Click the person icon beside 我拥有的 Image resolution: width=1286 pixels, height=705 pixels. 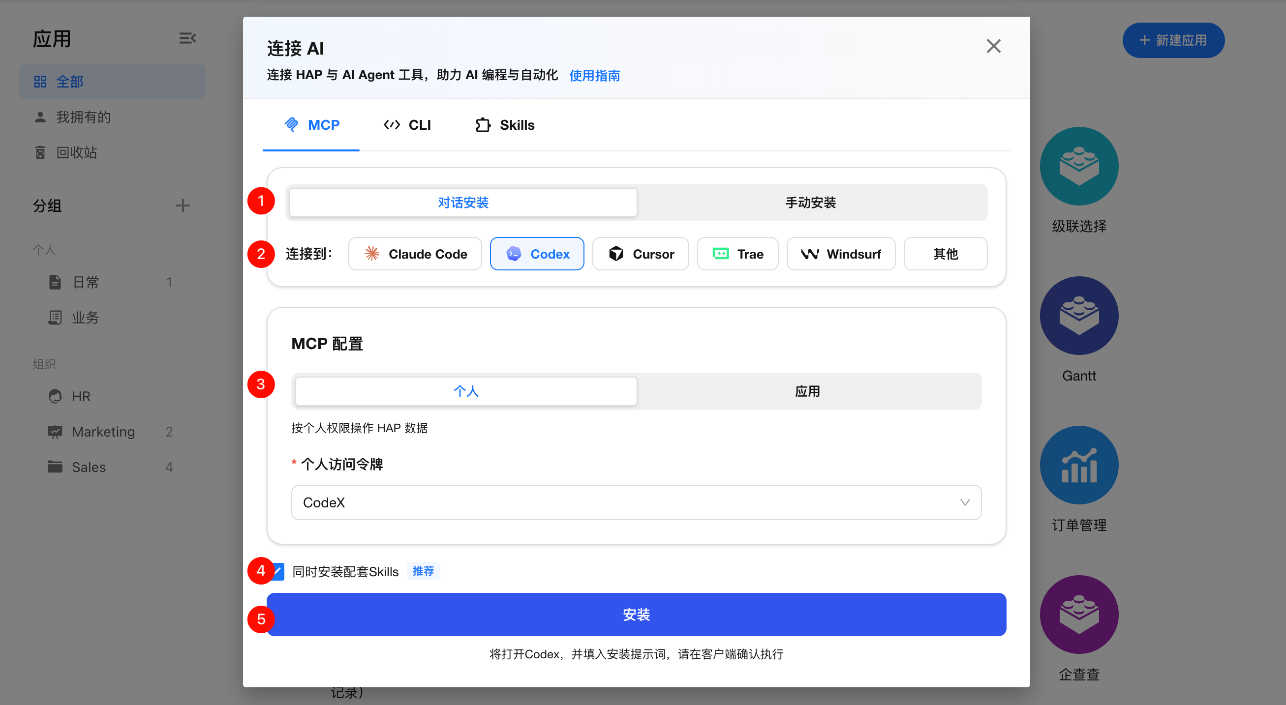40,117
